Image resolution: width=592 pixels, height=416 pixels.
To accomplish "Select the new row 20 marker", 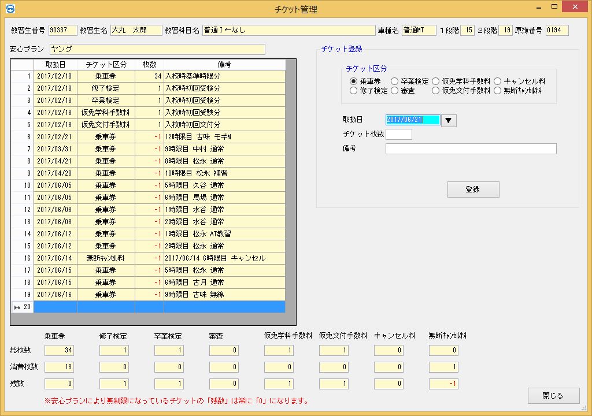I will pyautogui.click(x=22, y=307).
